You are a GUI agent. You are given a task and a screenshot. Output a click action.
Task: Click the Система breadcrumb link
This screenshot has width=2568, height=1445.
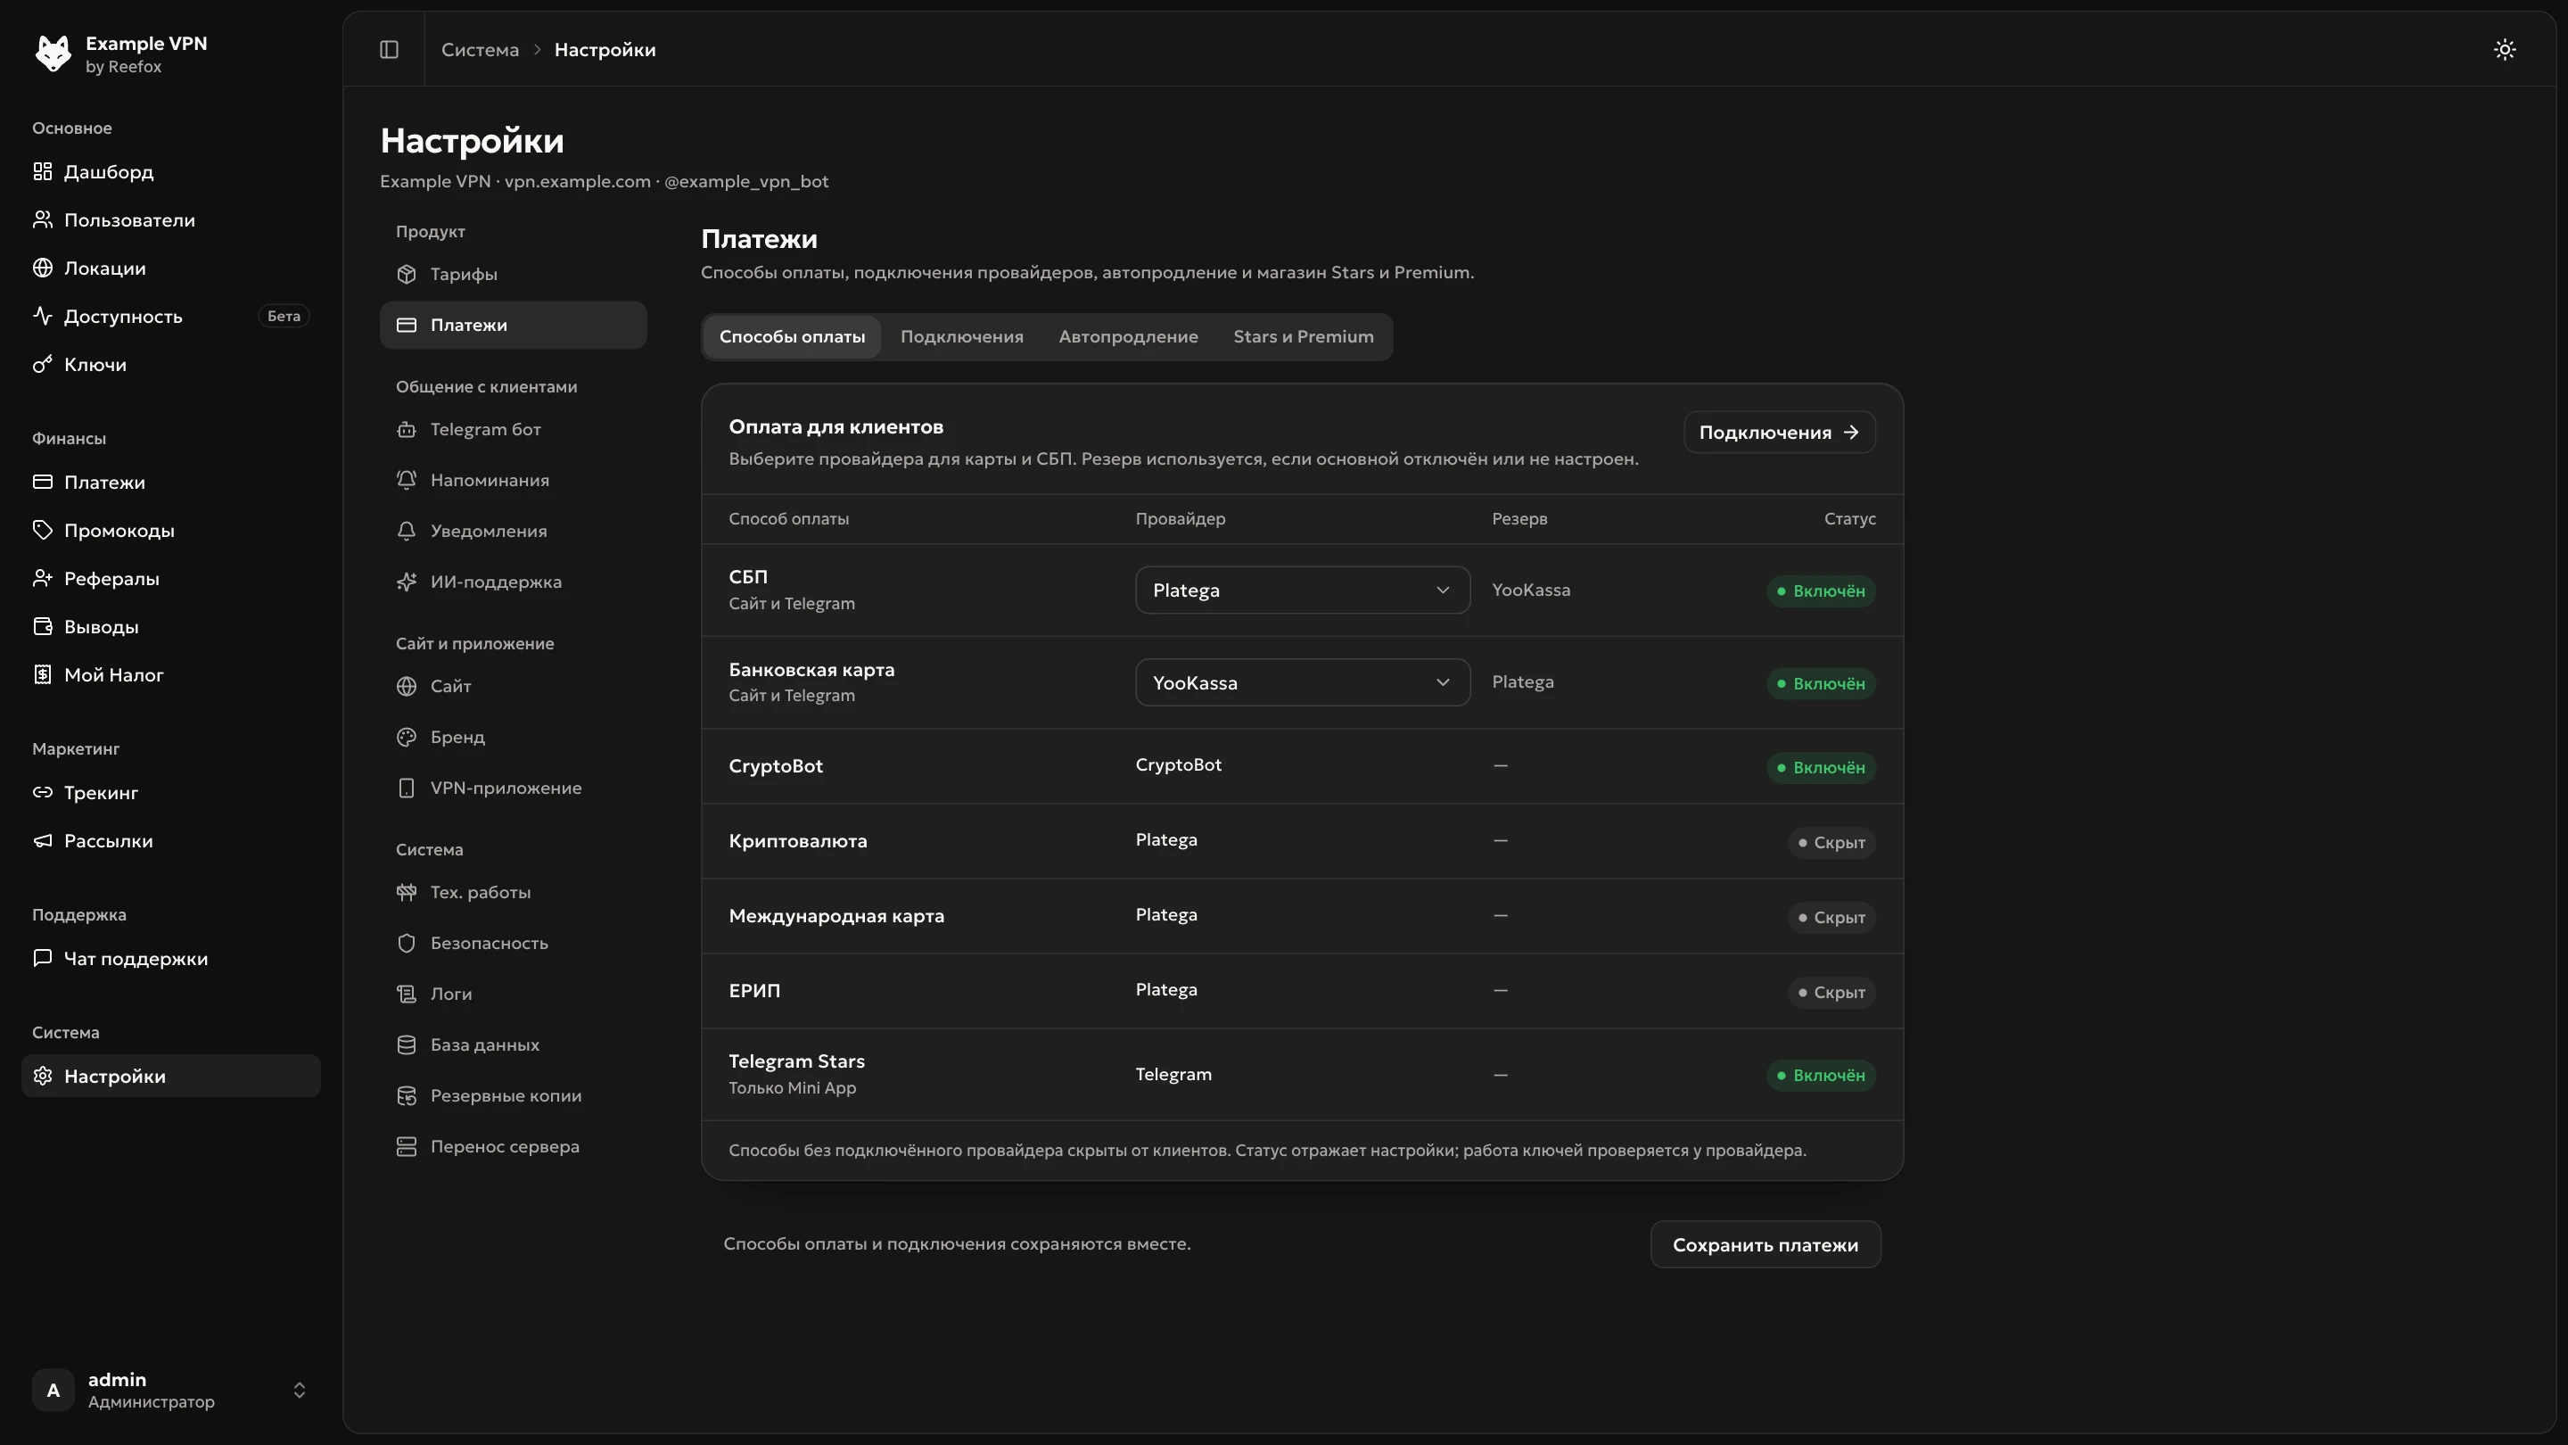click(x=480, y=50)
